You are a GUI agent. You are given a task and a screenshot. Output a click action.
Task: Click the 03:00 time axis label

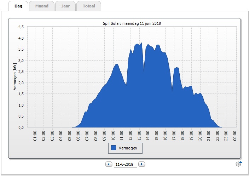[52, 136]
